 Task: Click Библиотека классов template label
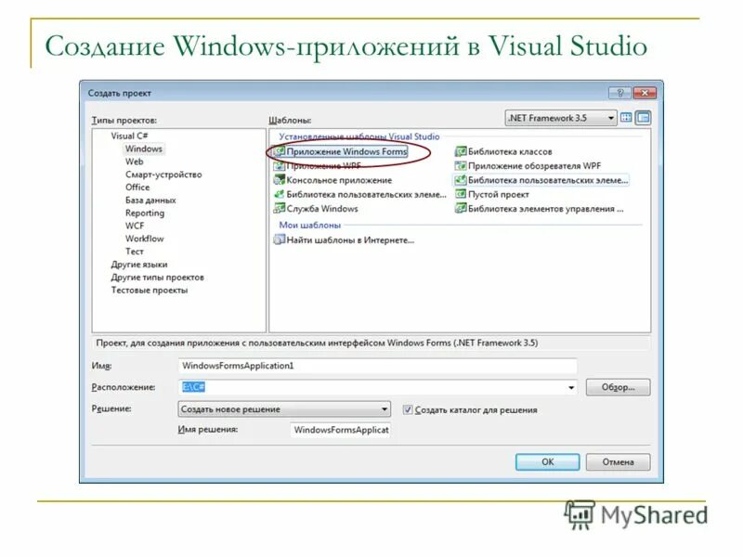(x=510, y=151)
